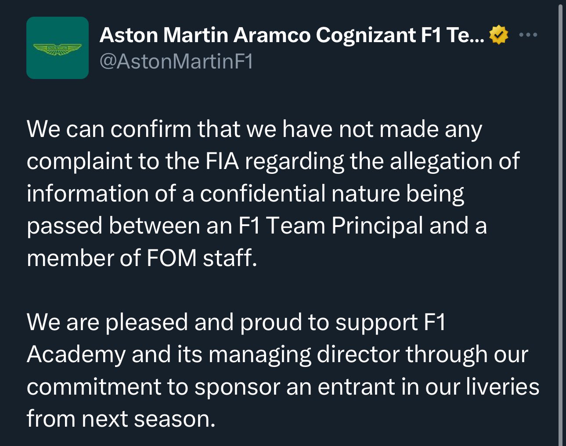566x446 pixels.
Task: Click the 'FOM staff' text
Action: click(202, 258)
